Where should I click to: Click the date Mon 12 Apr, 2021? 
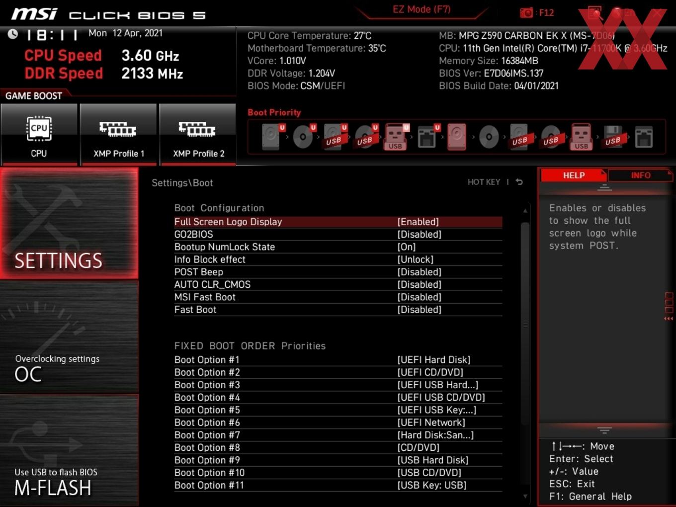[x=125, y=33]
